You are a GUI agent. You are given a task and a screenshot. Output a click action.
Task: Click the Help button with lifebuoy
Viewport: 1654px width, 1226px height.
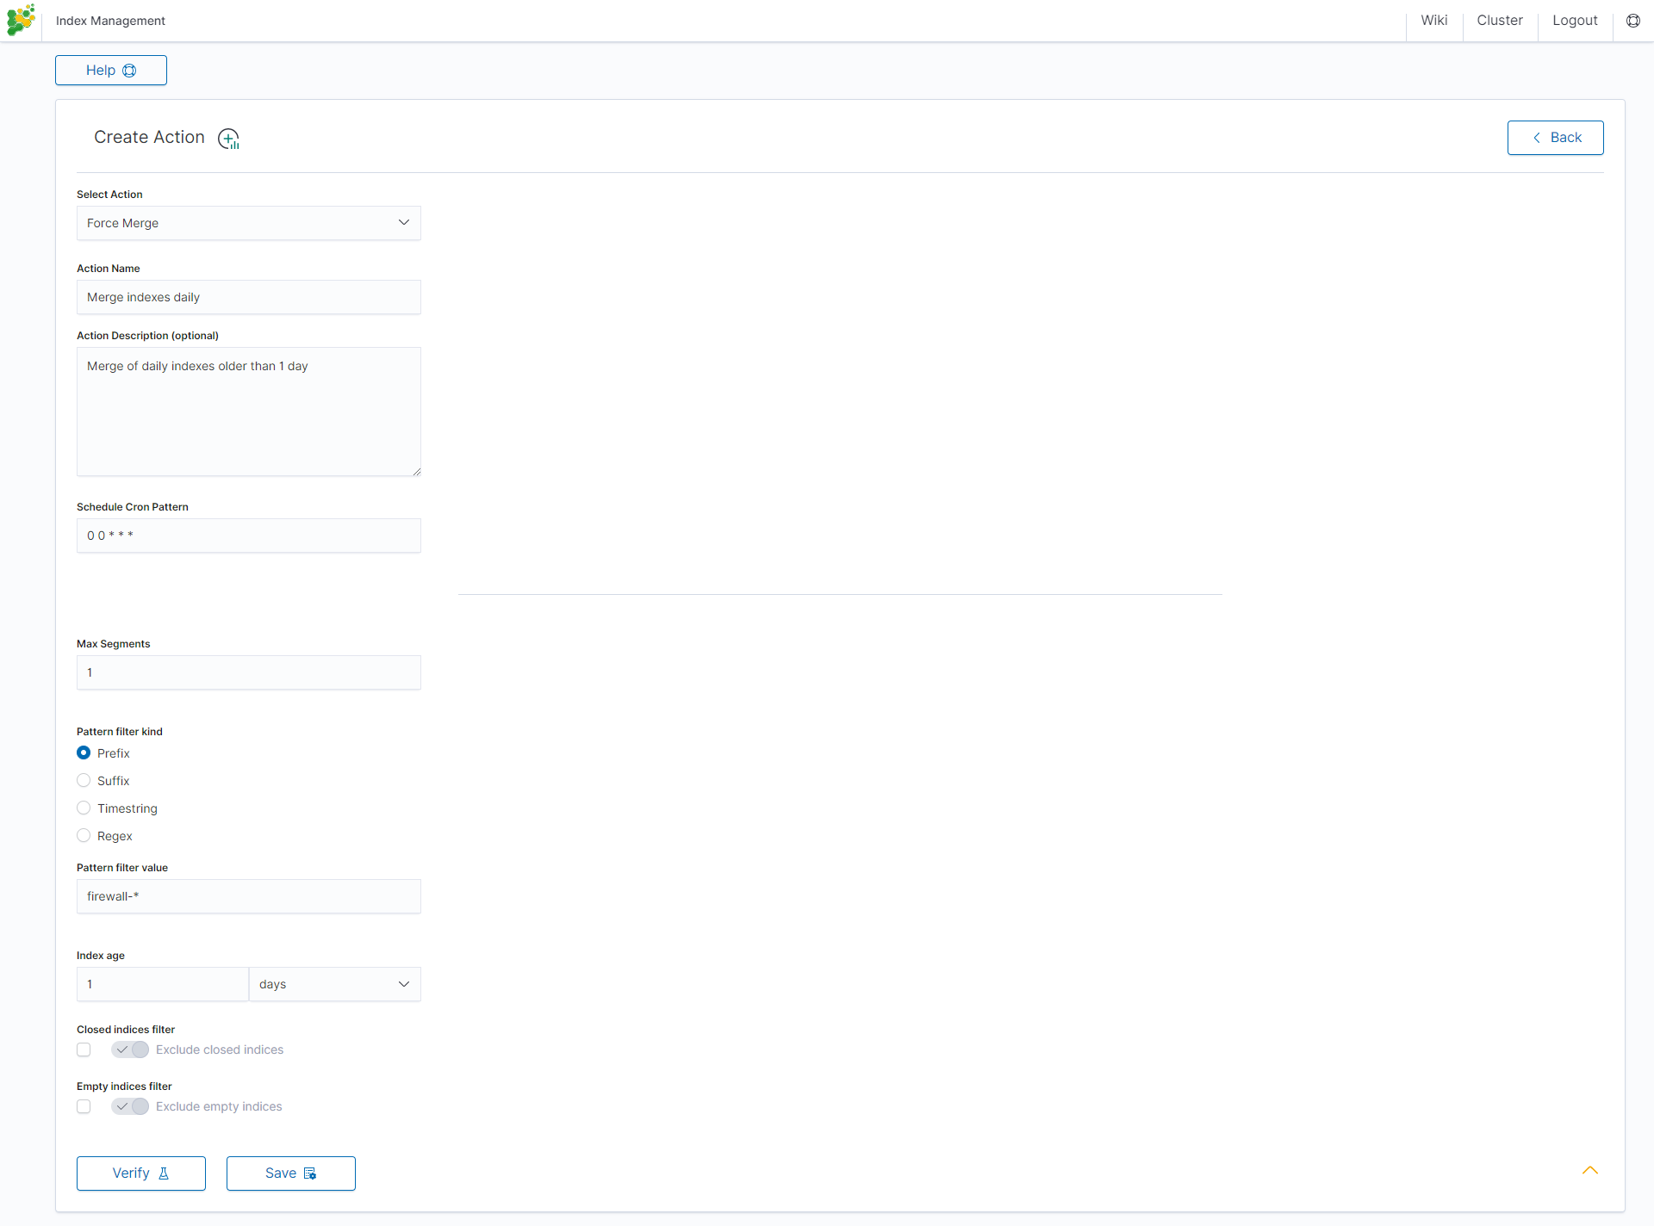tap(111, 71)
